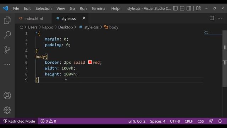Viewport: 227px width, 128px height.
Task: Open the errors and warnings problems indicator
Action: tap(48, 121)
